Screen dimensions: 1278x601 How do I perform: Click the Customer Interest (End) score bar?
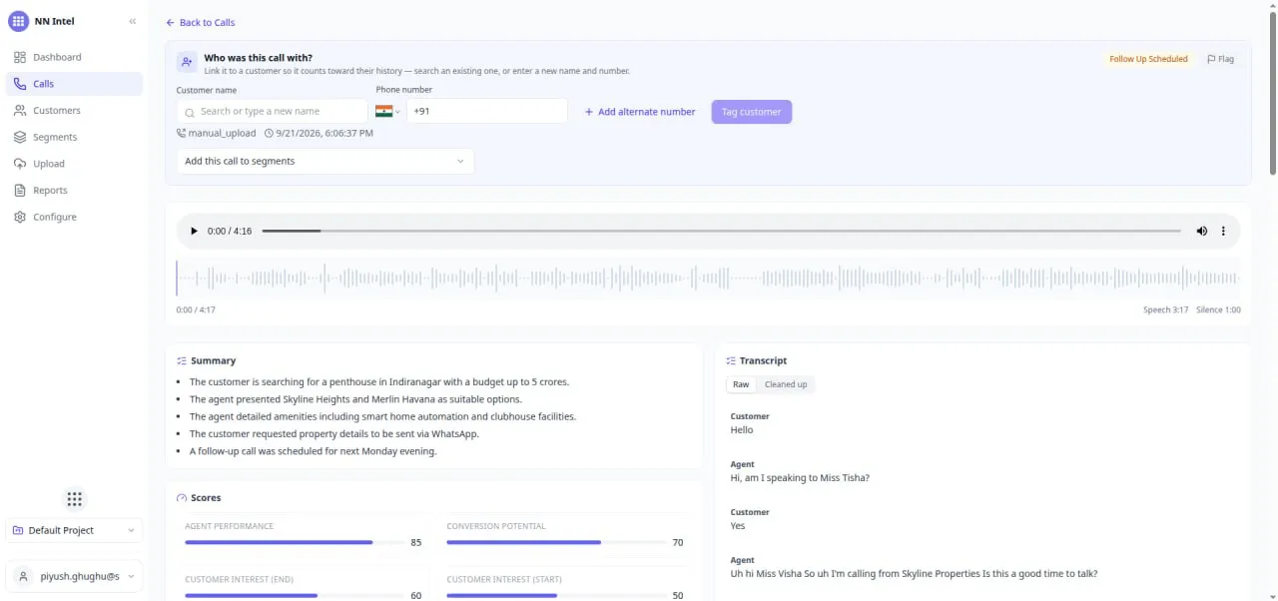point(295,595)
